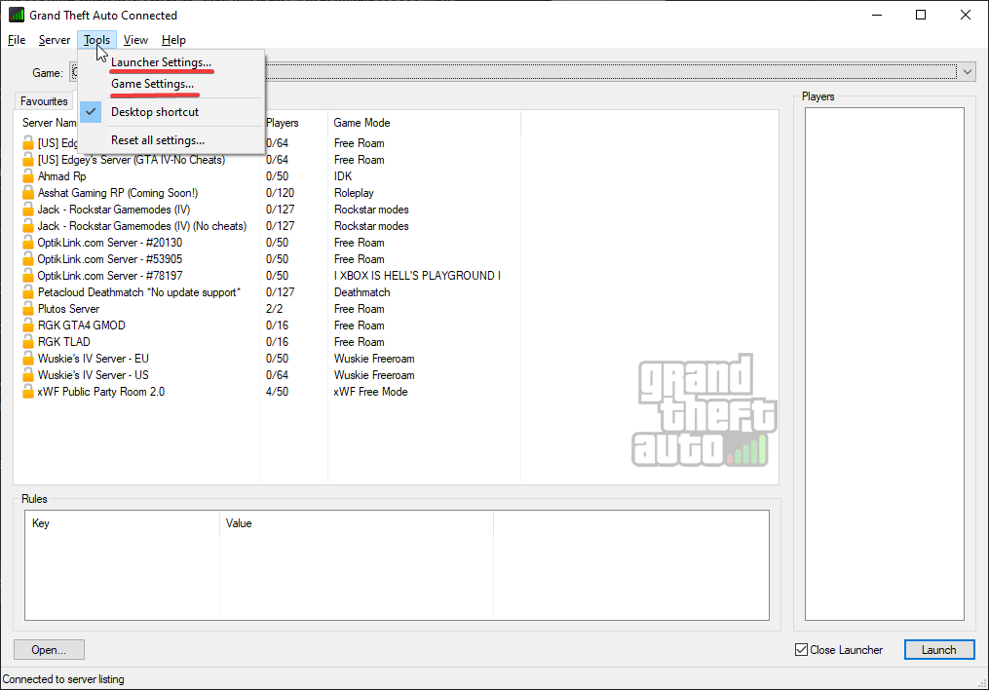Click lock icon of OptikLink.com Server - #53905
Screen dimensions: 989x690
27,259
